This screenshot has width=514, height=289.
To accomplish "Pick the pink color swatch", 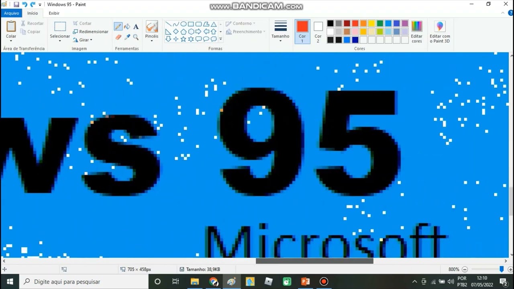I will point(355,32).
